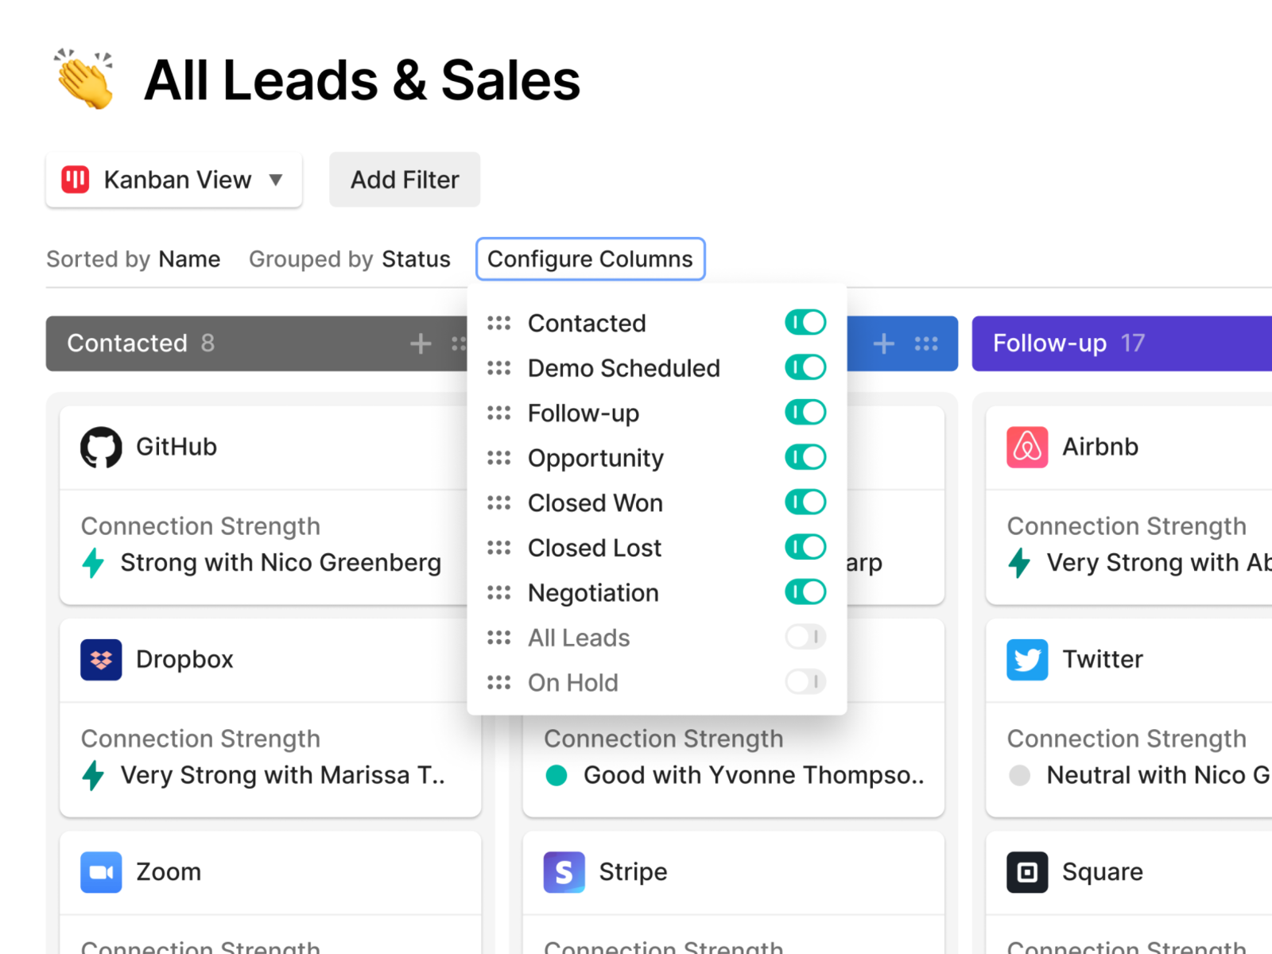Click the Contacted column header

[x=256, y=343]
